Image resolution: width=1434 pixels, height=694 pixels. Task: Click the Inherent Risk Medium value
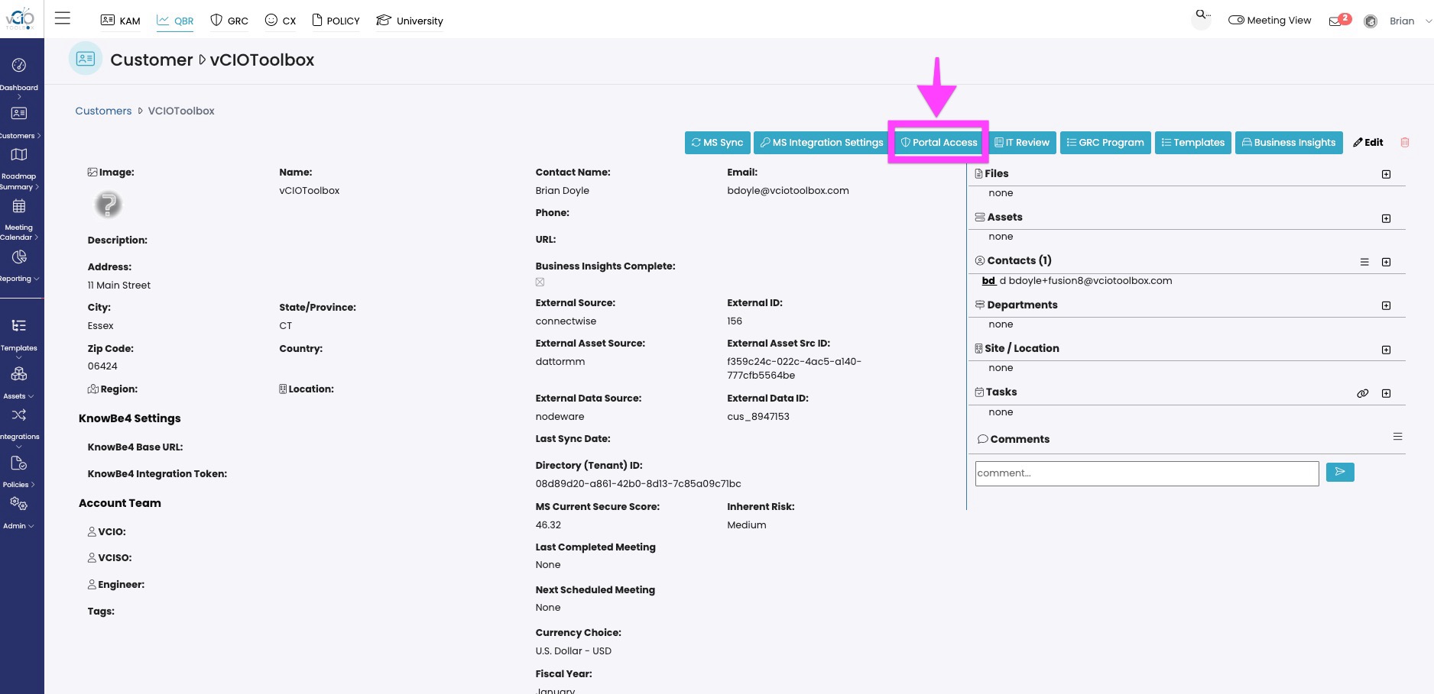[747, 525]
